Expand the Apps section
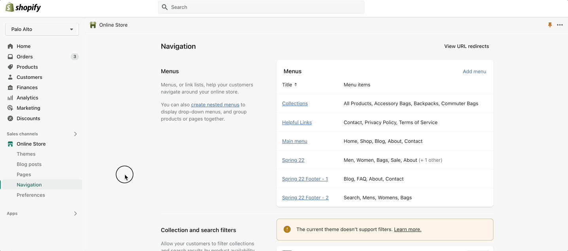This screenshot has height=251, width=568. point(75,214)
